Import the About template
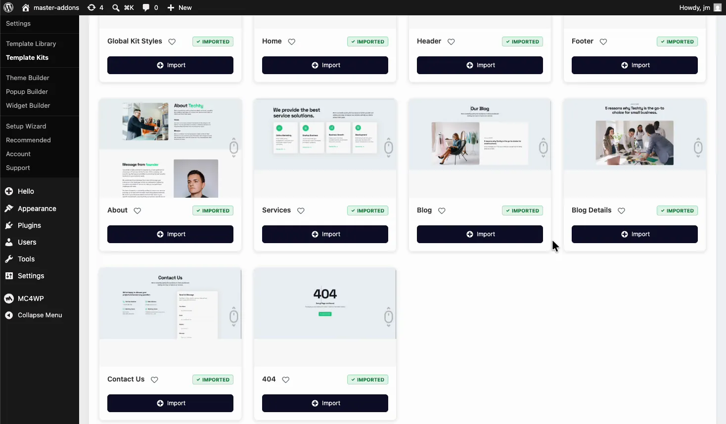This screenshot has width=726, height=424. (170, 234)
